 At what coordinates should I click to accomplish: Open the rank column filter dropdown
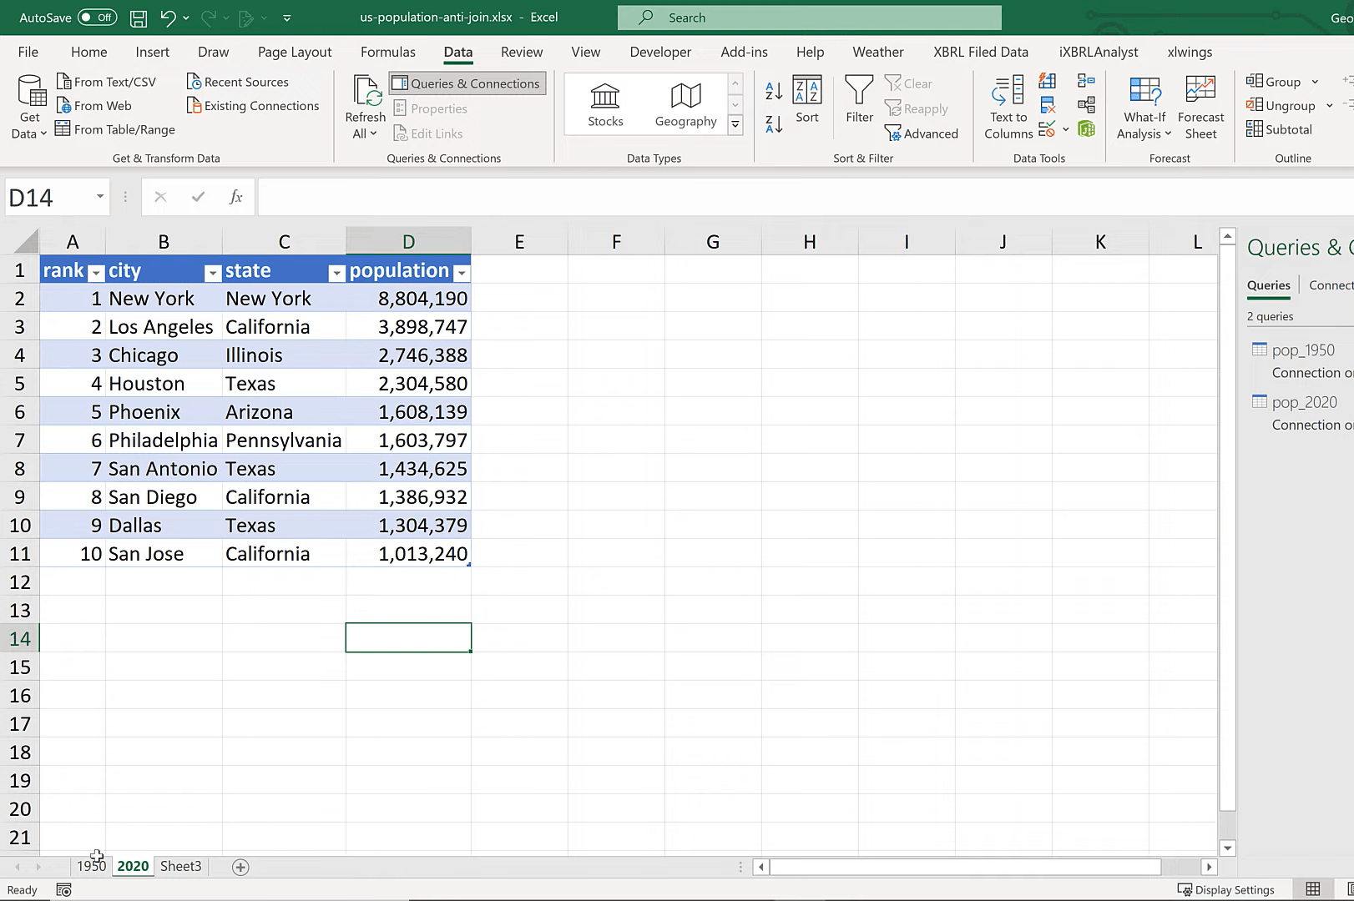pos(96,272)
